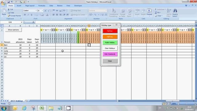Open Format as Table gallery
This screenshot has width=197, height=111.
coord(123,13)
